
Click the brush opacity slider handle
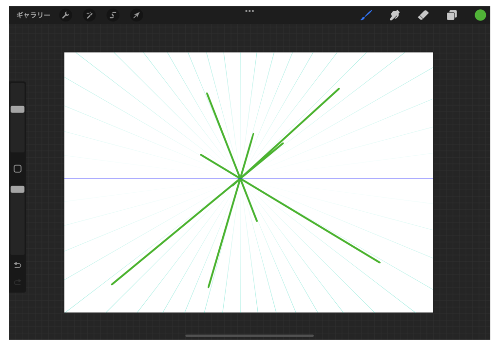[18, 189]
